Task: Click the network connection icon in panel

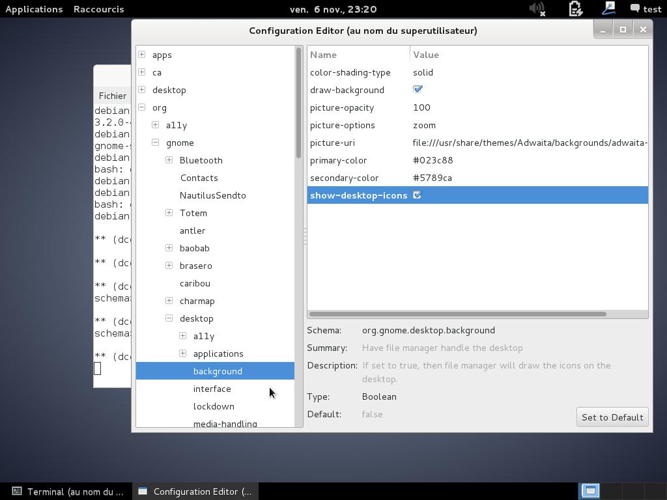Action: click(x=608, y=8)
